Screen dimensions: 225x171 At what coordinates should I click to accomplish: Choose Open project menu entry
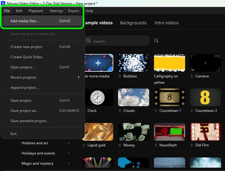(x=42, y=67)
